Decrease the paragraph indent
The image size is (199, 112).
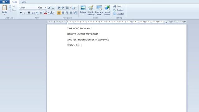click(59, 8)
